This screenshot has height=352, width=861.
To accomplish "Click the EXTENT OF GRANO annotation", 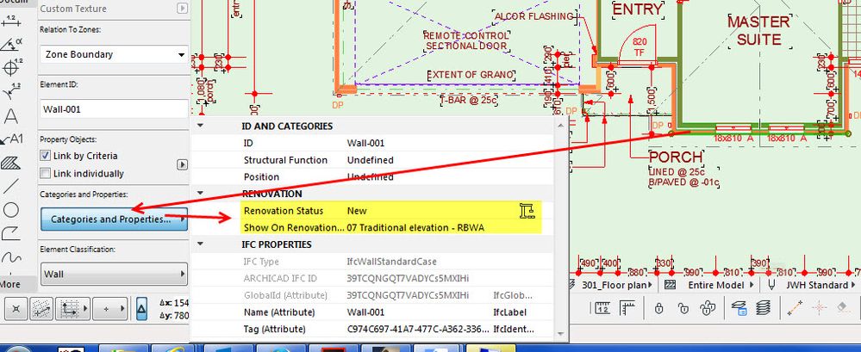I will pos(471,75).
